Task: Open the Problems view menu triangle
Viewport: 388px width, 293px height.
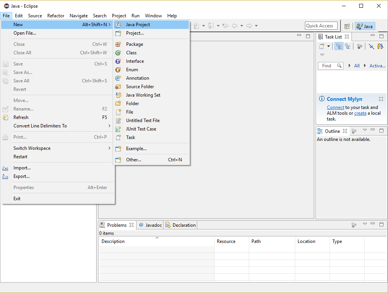Action: [x=365, y=224]
